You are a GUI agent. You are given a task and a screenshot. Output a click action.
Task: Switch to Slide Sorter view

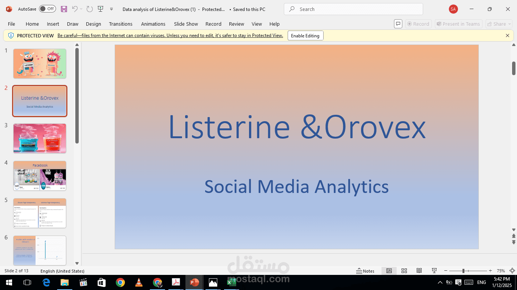point(404,271)
